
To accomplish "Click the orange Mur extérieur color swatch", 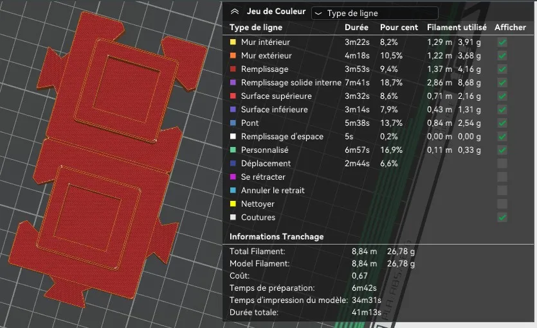I will point(233,55).
